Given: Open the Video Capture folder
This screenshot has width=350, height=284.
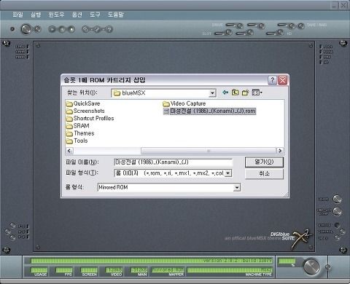Looking at the screenshot, I should (x=184, y=103).
